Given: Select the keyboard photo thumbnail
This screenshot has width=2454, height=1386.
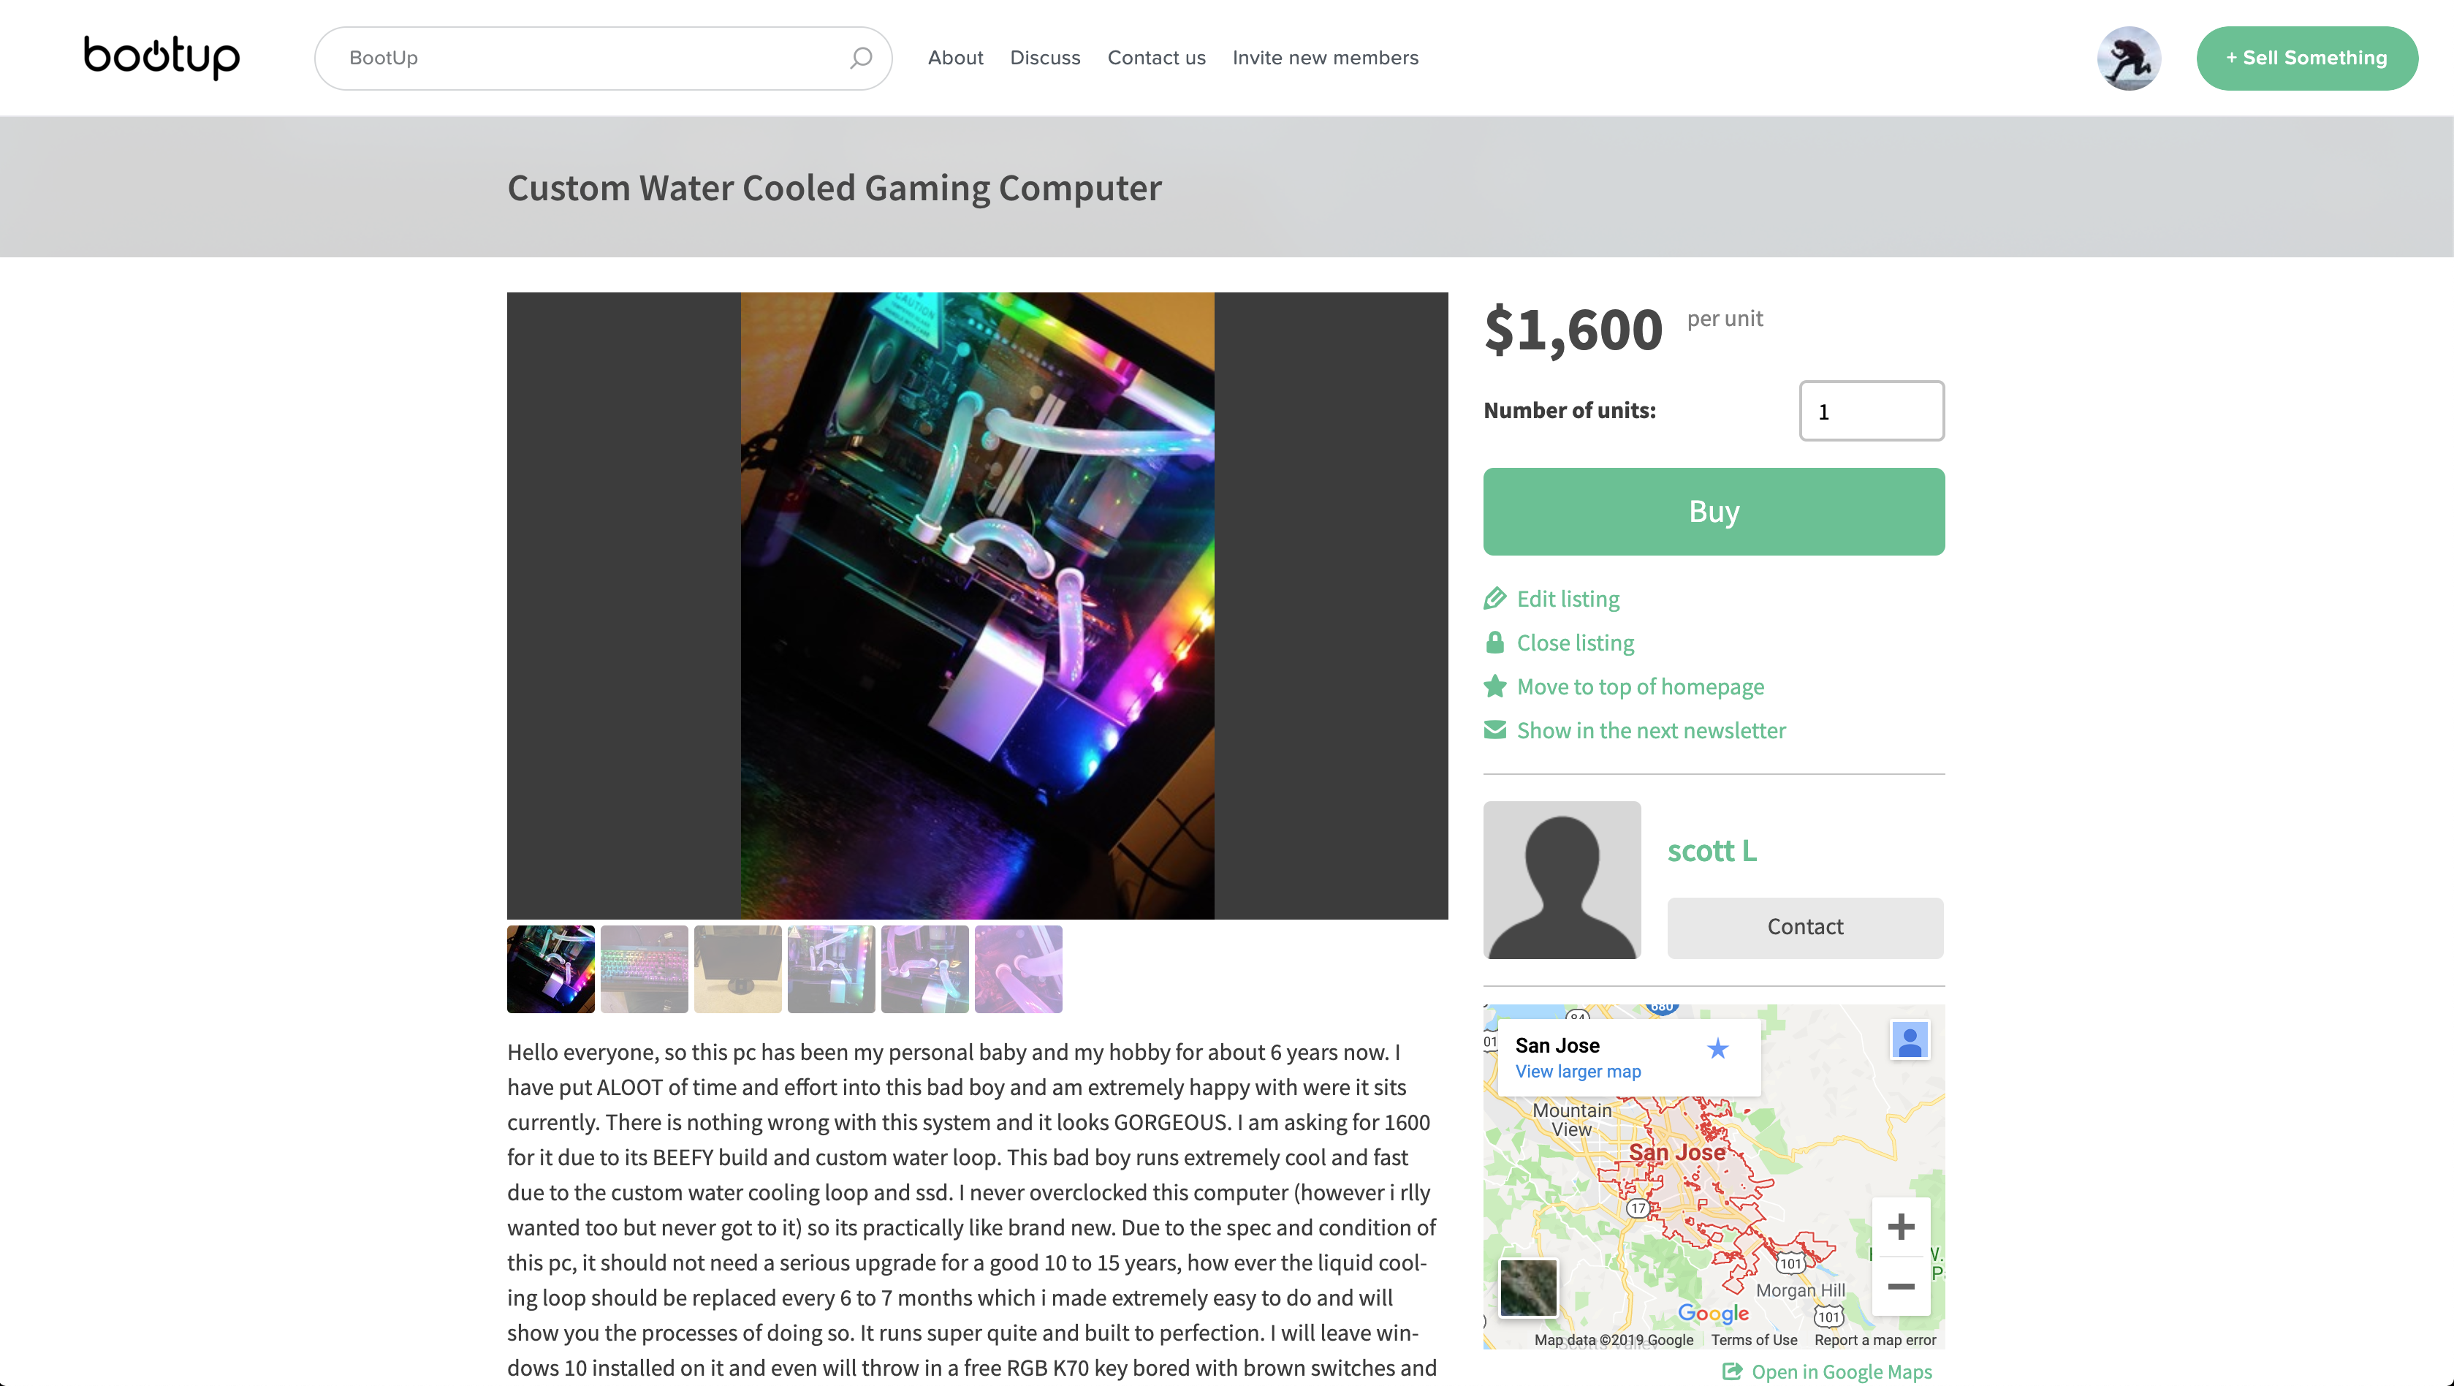Looking at the screenshot, I should pyautogui.click(x=644, y=969).
